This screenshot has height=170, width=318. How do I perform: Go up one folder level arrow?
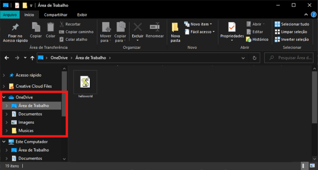click(x=32, y=58)
